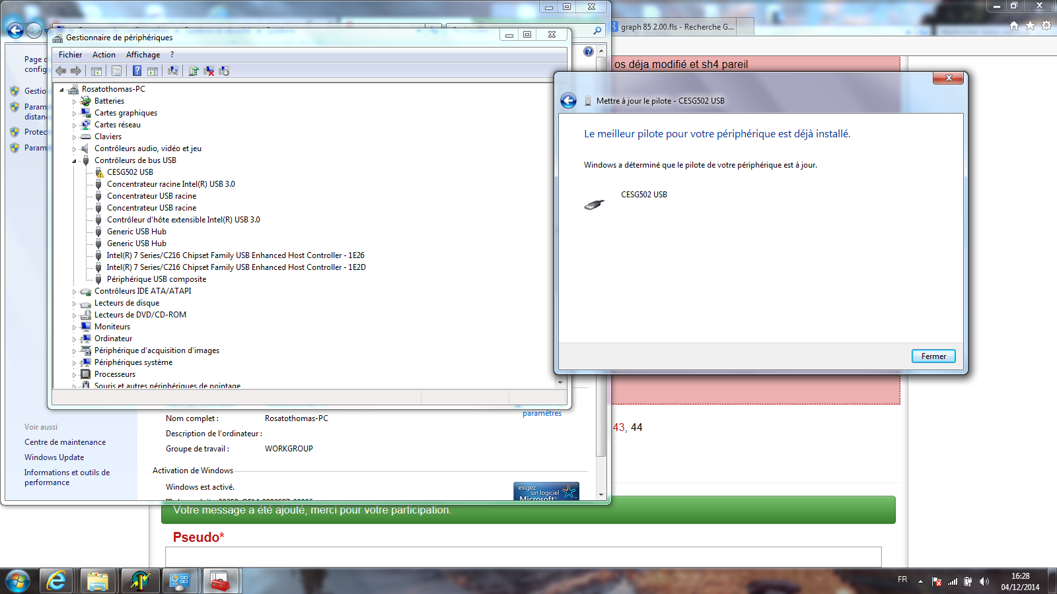Toggle the console tree pane toolbar icon

[96, 71]
